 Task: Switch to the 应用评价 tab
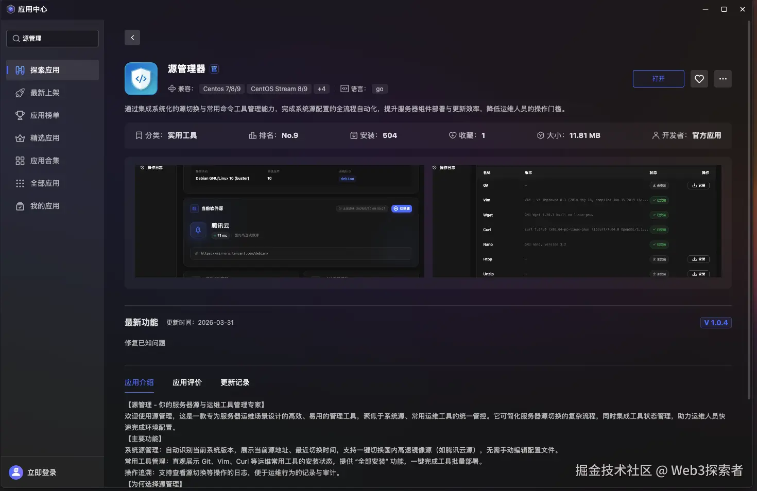pyautogui.click(x=187, y=382)
